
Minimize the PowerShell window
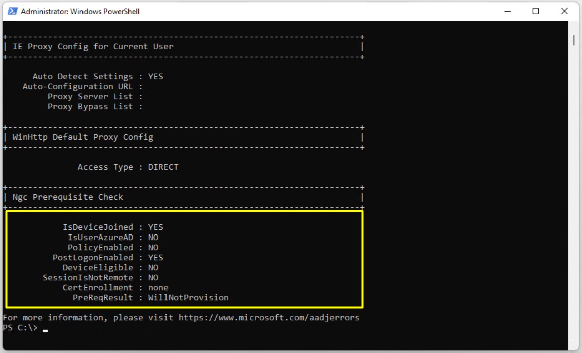pos(508,11)
